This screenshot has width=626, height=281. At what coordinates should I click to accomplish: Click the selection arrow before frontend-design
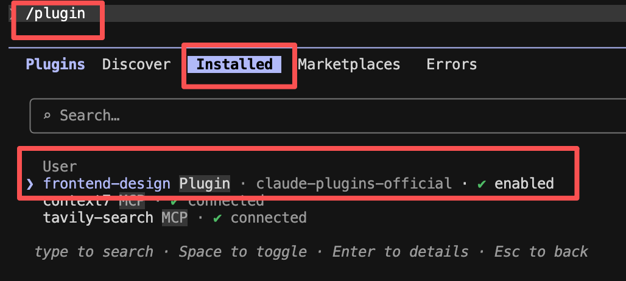30,184
